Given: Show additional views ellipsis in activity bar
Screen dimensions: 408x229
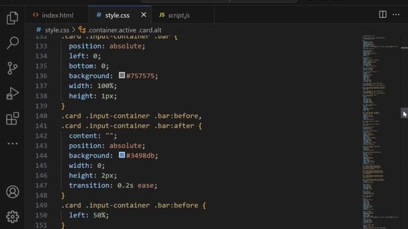Looking at the screenshot, I should pos(12,144).
